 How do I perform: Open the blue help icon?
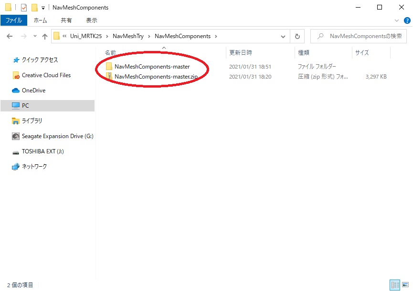pos(407,20)
